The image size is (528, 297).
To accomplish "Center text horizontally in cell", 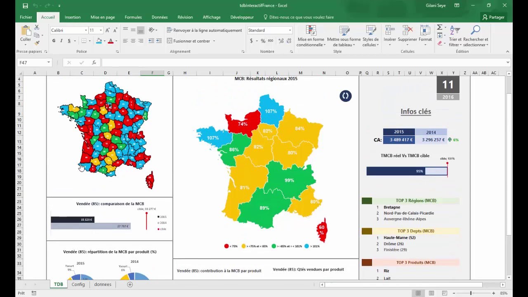I will (133, 41).
